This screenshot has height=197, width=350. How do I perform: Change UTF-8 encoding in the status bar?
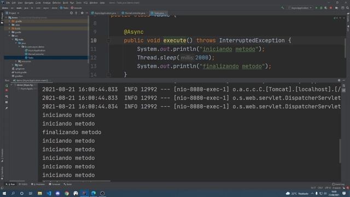click(x=328, y=188)
